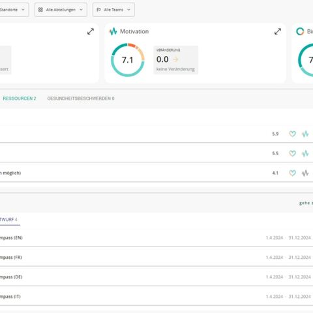
Task: Click the 'möglich)' row label
Action: coord(12,173)
